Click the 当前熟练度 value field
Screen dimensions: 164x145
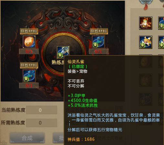coord(42,110)
